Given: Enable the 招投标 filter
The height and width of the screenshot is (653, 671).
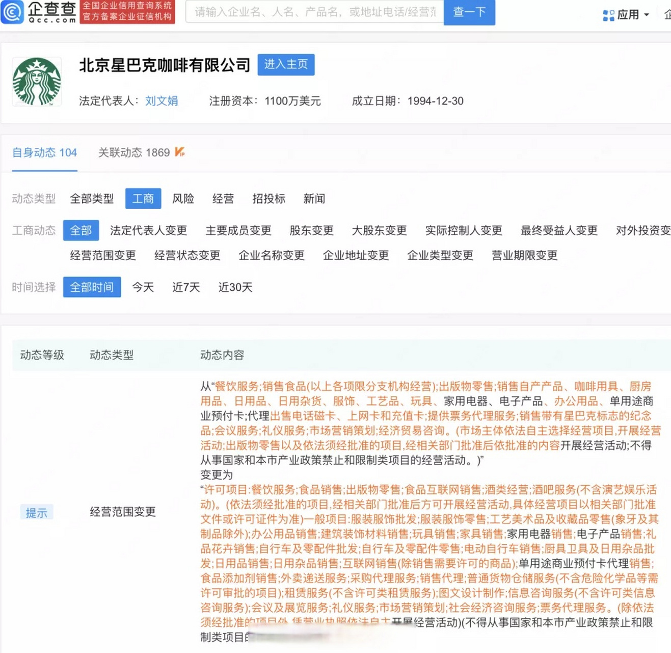Looking at the screenshot, I should tap(269, 199).
